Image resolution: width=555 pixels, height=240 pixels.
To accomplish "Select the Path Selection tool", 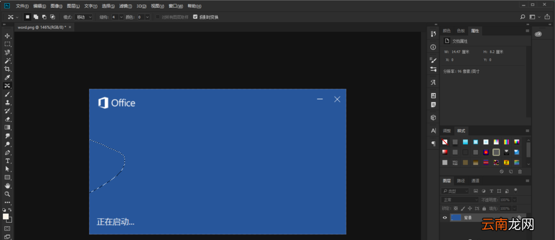I will pos(7,169).
